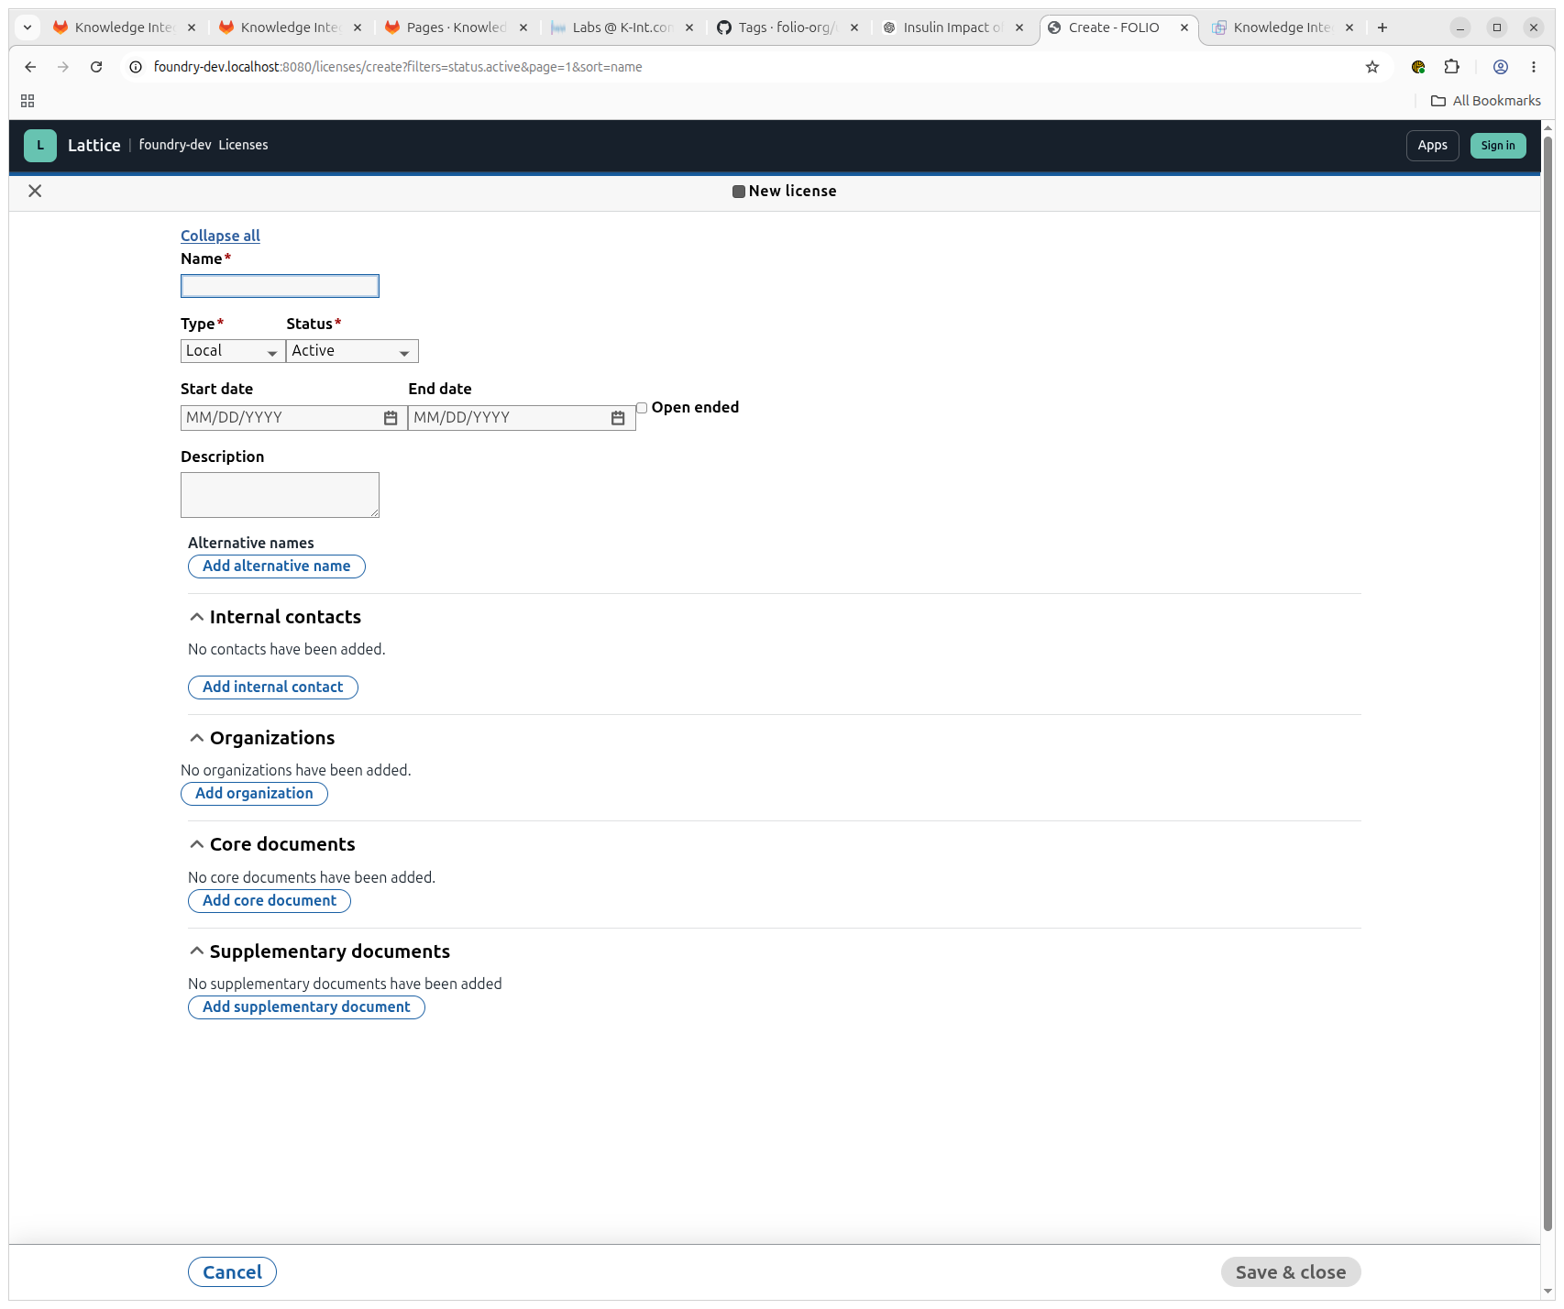Click the colorful extension icon in toolbar
This screenshot has height=1309, width=1564.
(x=1418, y=67)
